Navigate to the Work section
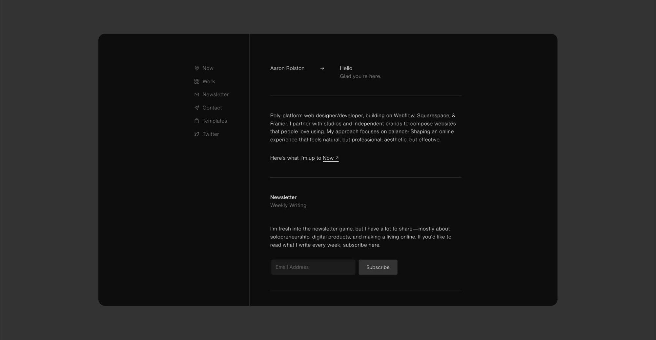 point(209,81)
